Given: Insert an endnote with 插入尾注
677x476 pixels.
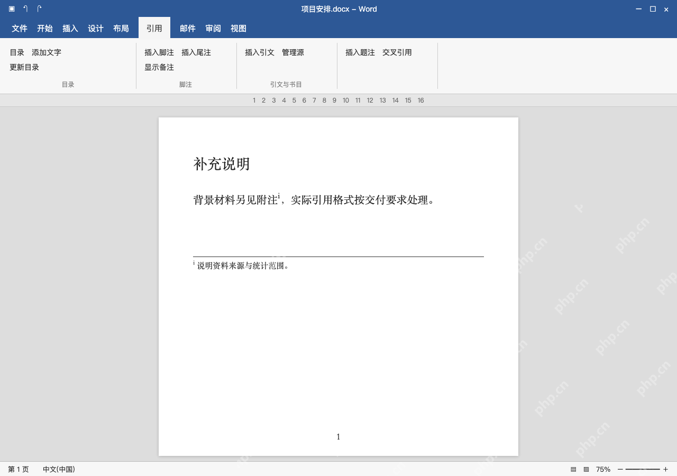Looking at the screenshot, I should (x=196, y=52).
